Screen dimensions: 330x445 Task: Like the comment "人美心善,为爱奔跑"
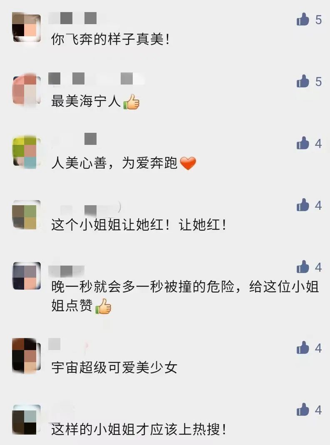[x=303, y=143]
